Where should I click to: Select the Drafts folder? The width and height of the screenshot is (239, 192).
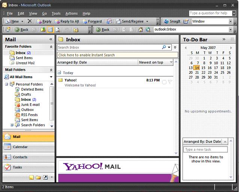click(23, 94)
